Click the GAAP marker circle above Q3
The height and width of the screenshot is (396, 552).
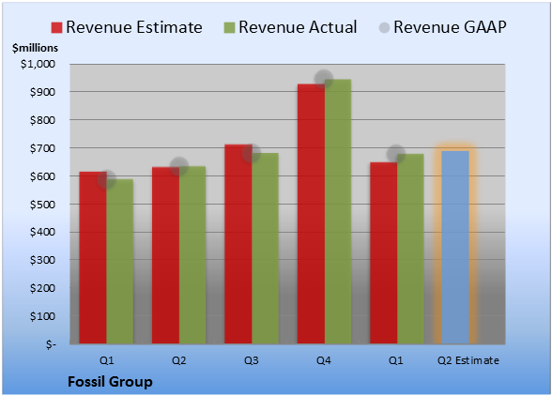252,154
